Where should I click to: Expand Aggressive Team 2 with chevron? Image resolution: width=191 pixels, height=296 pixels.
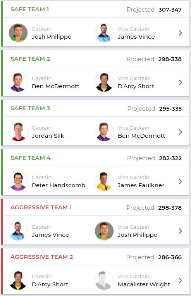(x=181, y=281)
